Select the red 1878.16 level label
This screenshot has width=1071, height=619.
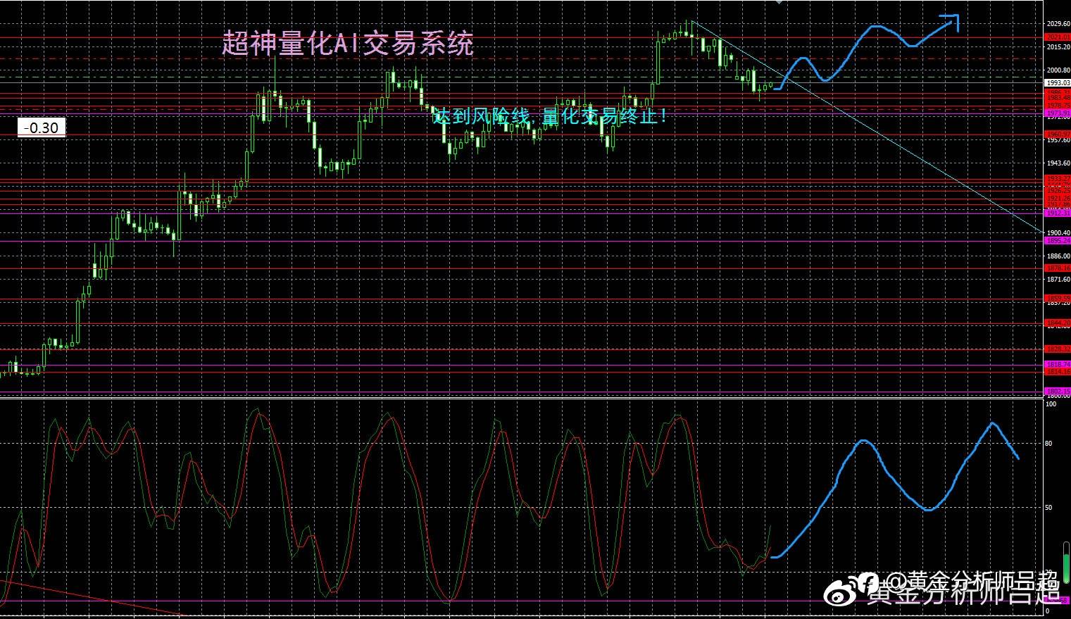pos(1058,268)
